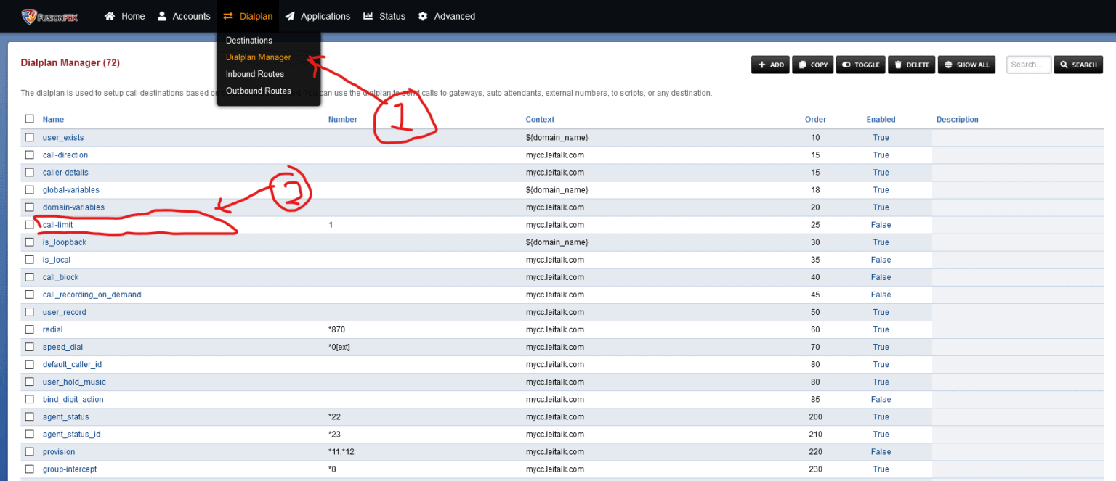
Task: Sort by Order column header
Action: (x=816, y=120)
